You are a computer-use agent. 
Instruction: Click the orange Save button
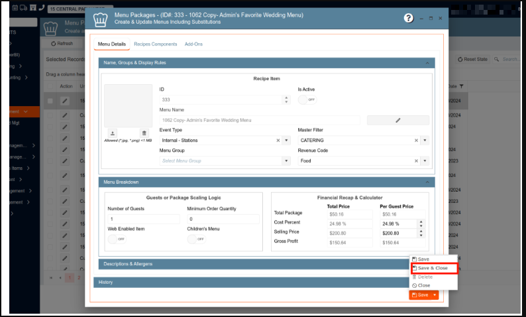click(x=419, y=294)
